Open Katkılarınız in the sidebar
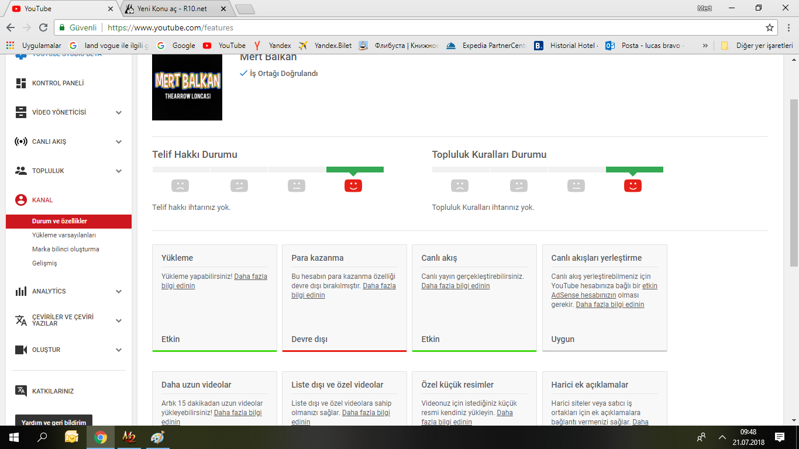Screen dimensions: 799x449 (44, 391)
